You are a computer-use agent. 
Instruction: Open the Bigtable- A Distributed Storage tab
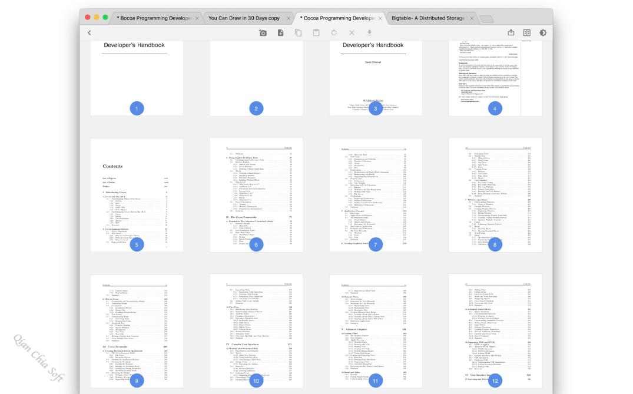tap(428, 18)
